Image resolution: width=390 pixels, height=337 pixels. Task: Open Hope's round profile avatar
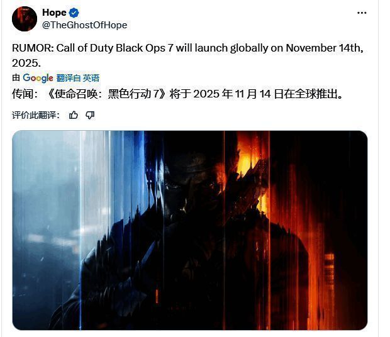pyautogui.click(x=25, y=19)
